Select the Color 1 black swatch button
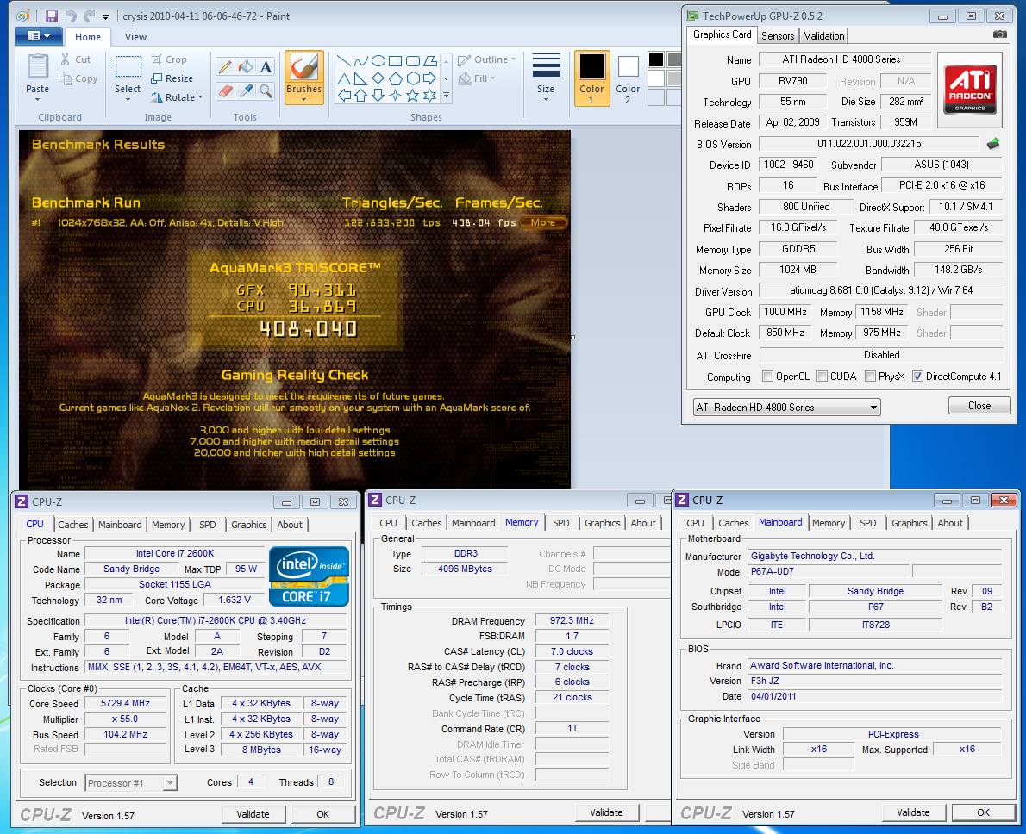Image resolution: width=1026 pixels, height=834 pixels. pyautogui.click(x=591, y=78)
